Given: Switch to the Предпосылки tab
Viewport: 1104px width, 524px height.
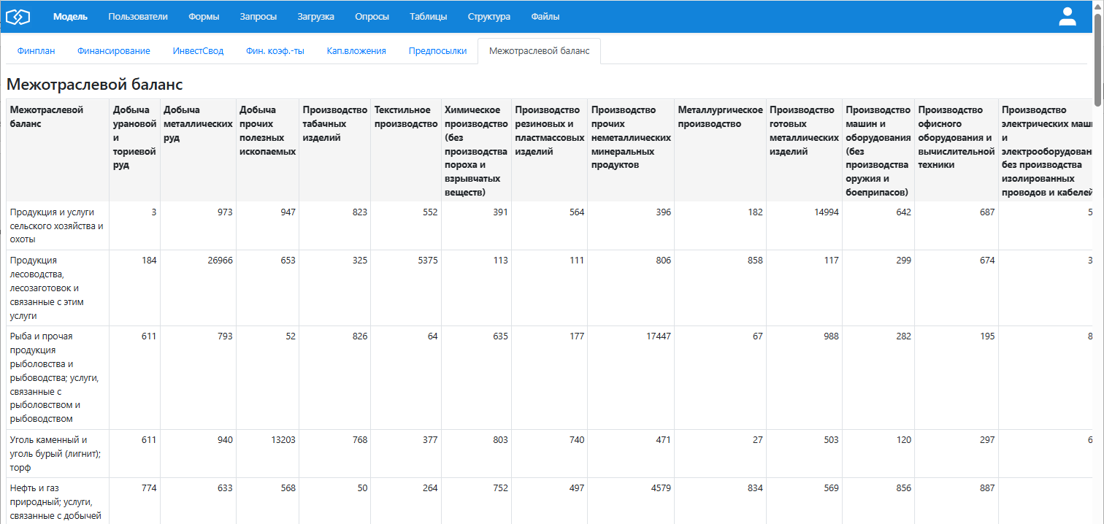Looking at the screenshot, I should [x=437, y=51].
